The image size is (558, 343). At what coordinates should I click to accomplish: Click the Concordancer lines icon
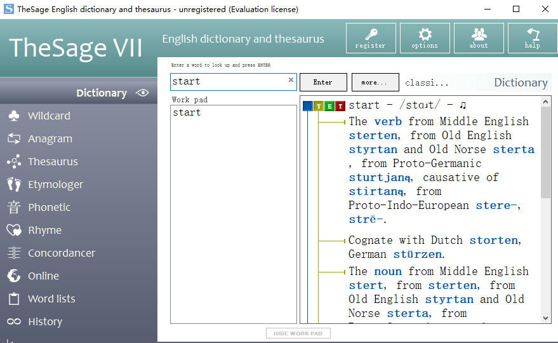point(14,253)
